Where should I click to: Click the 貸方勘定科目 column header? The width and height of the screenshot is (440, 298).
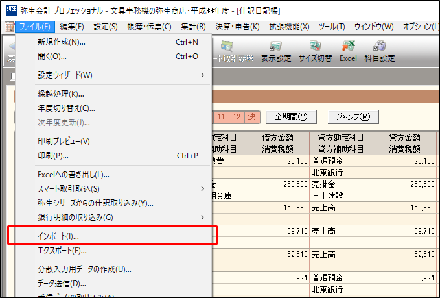coord(341,137)
